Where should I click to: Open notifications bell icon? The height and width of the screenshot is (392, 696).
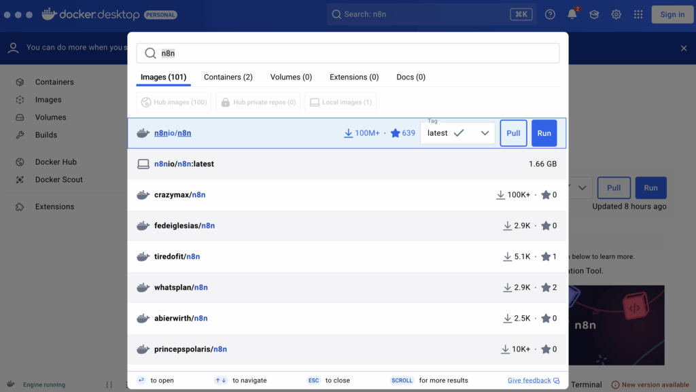[x=572, y=15]
